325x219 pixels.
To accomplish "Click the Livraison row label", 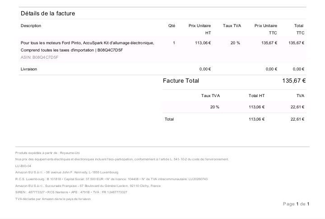I will point(29,69).
